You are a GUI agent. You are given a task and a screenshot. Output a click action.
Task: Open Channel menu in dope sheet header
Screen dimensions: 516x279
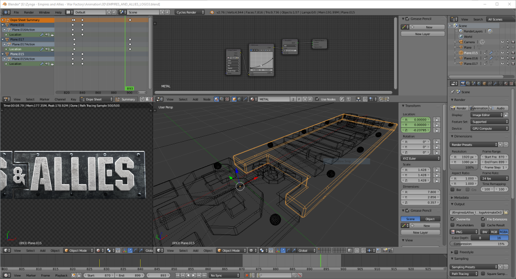coord(60,99)
